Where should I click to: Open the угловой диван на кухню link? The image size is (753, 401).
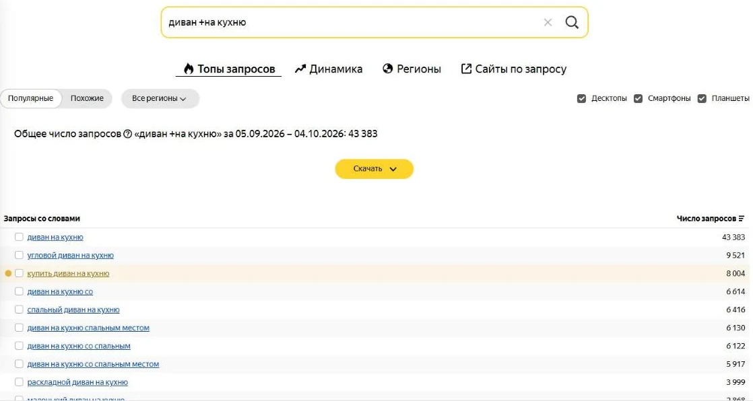[71, 255]
